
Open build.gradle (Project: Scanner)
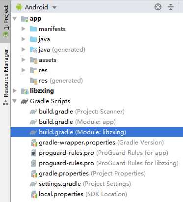[x=81, y=112]
